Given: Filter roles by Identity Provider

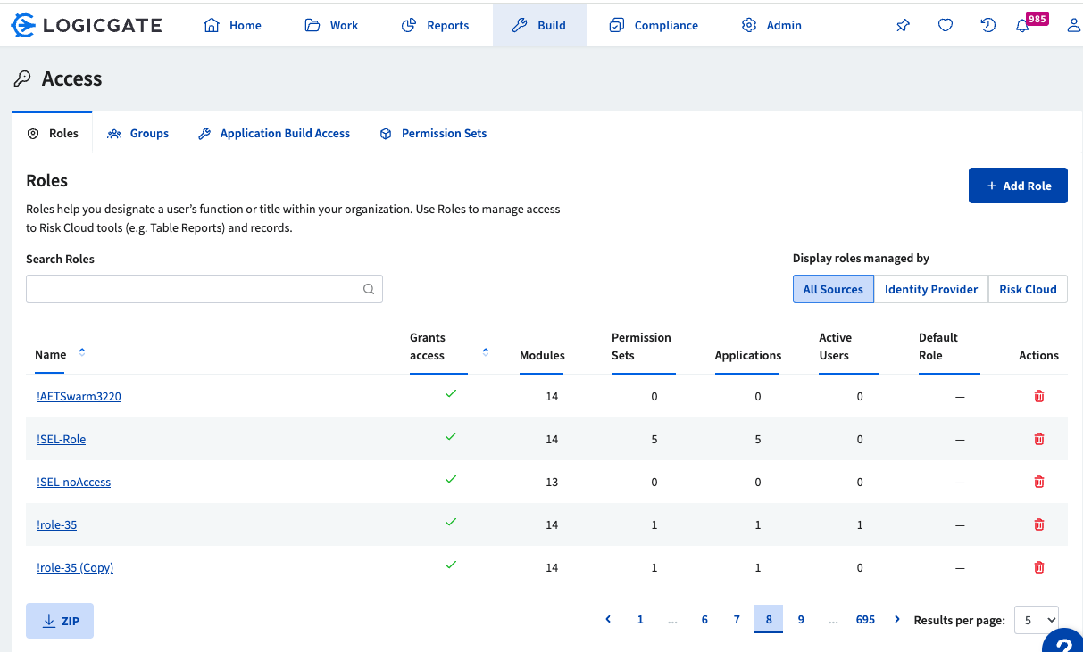Looking at the screenshot, I should point(931,289).
